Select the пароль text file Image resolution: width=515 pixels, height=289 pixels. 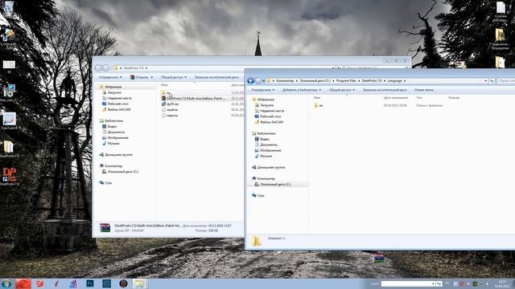point(170,116)
